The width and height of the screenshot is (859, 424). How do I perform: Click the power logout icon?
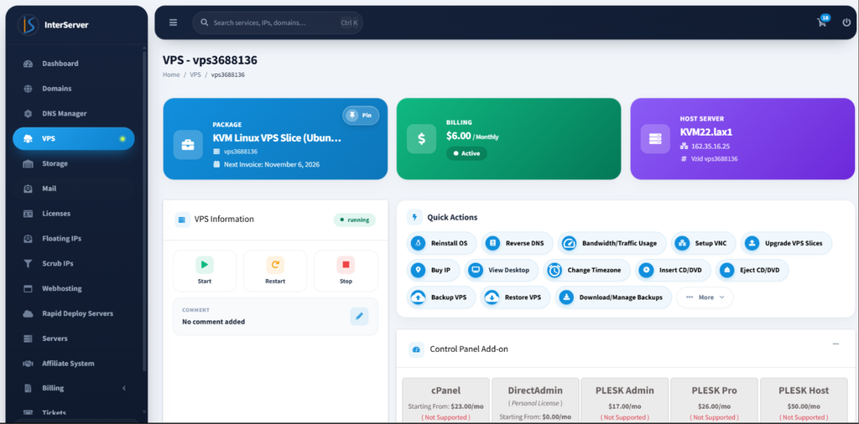[x=846, y=23]
